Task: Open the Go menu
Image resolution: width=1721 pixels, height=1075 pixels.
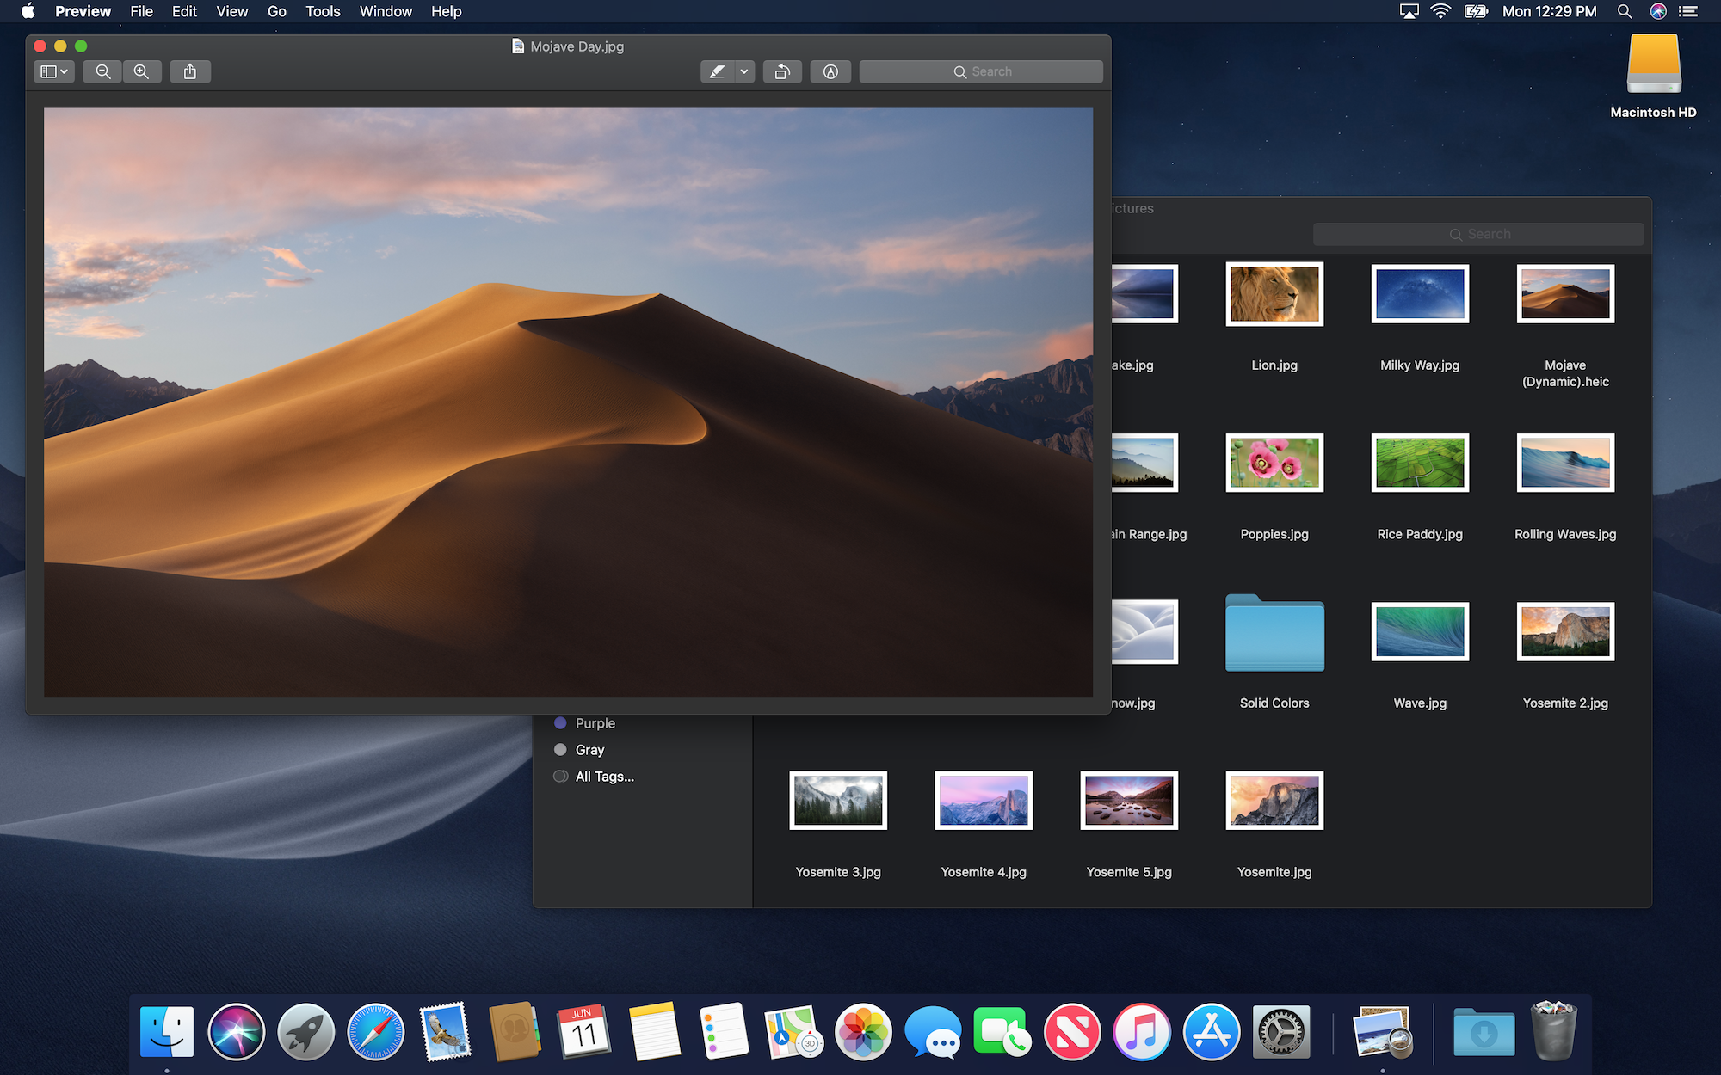Action: (x=277, y=11)
